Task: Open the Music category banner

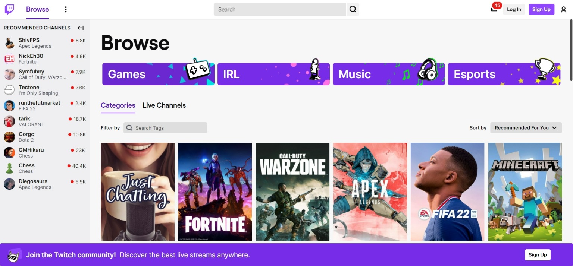Action: 389,74
